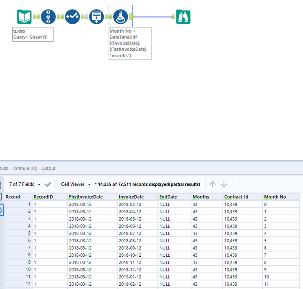Select the Formula flask tool

point(121,17)
